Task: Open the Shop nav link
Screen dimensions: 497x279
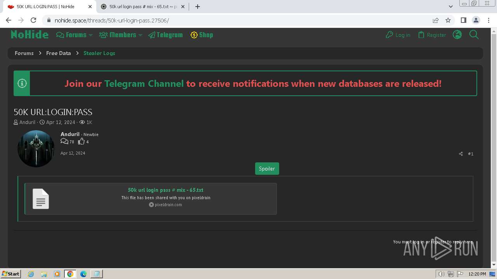Action: pos(202,35)
